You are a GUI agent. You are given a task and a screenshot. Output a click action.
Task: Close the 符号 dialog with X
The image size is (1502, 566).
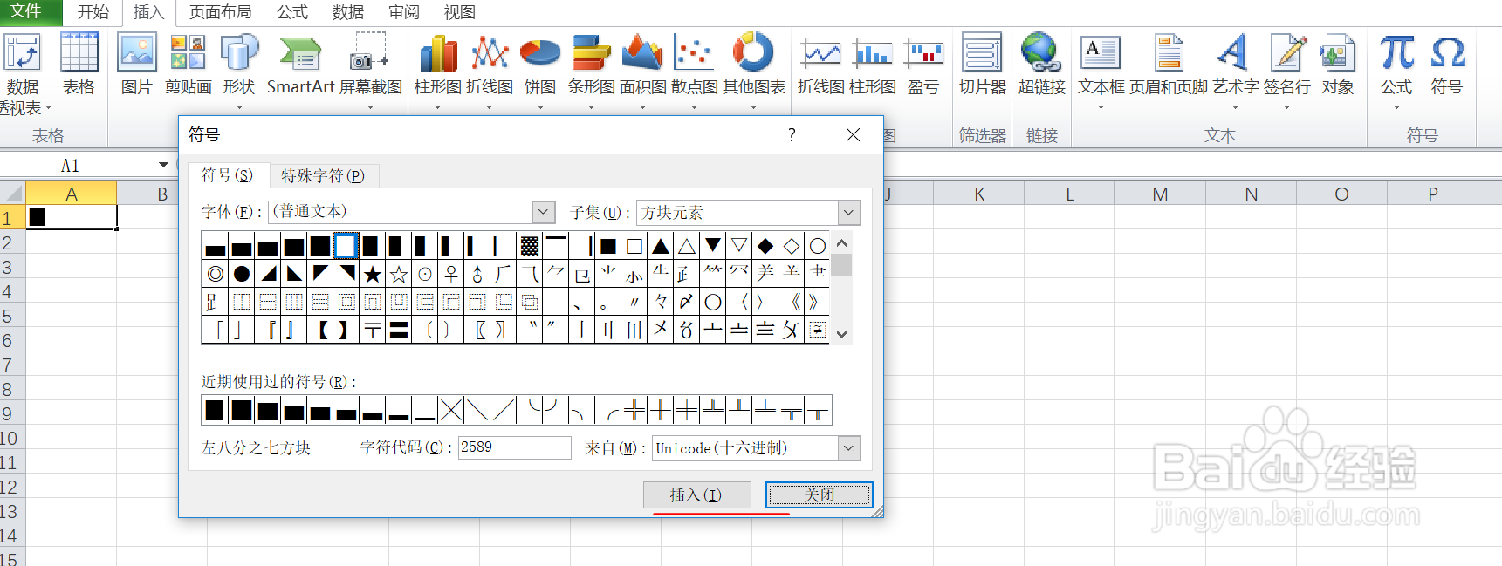tap(854, 134)
